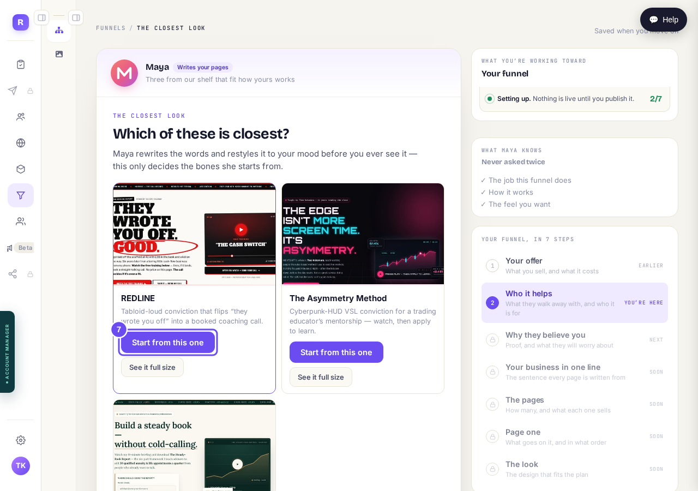Click the green Setting up status indicator
The image size is (698, 491).
click(x=490, y=99)
